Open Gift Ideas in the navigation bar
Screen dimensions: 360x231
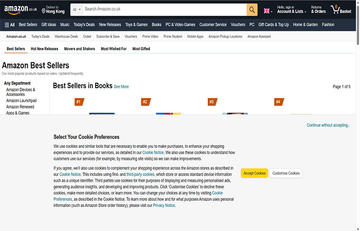48,24
